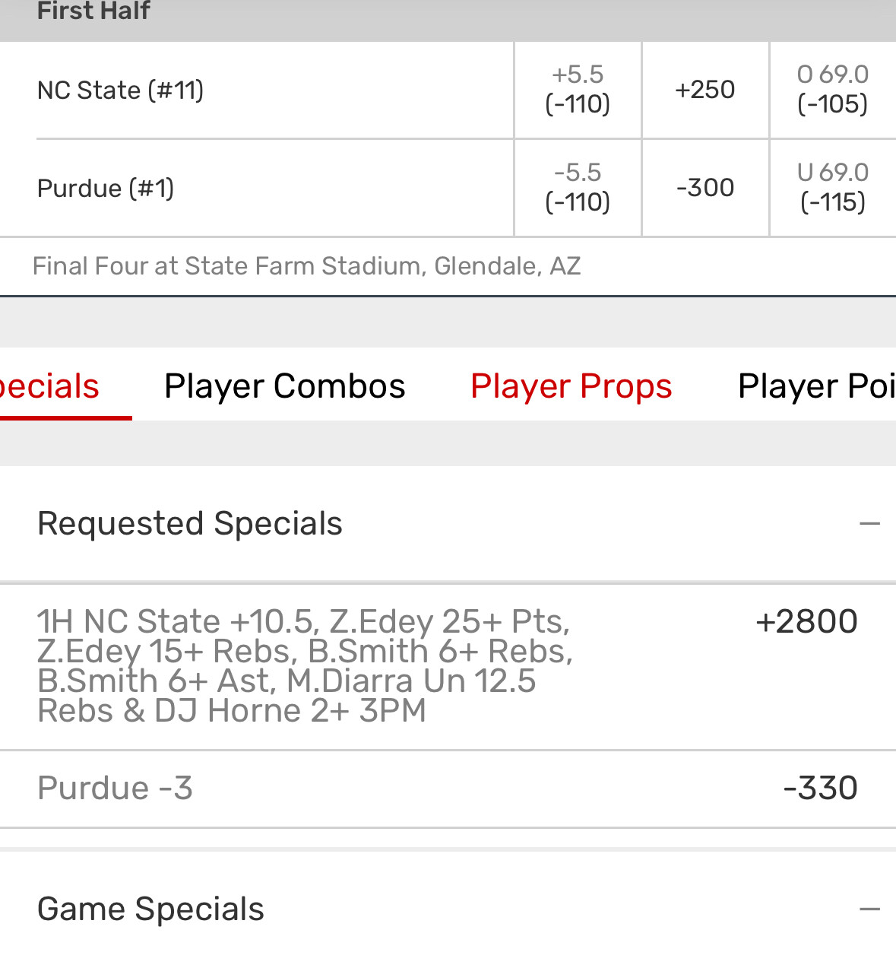
Task: Collapse the Game Specials section
Action: coord(869,909)
